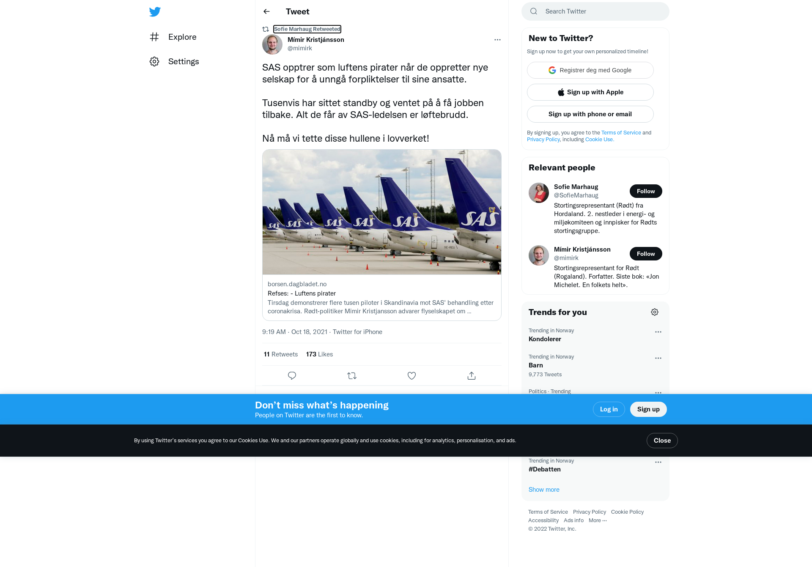This screenshot has height=567, width=812.
Task: Go back using the arrow icon
Action: point(266,11)
